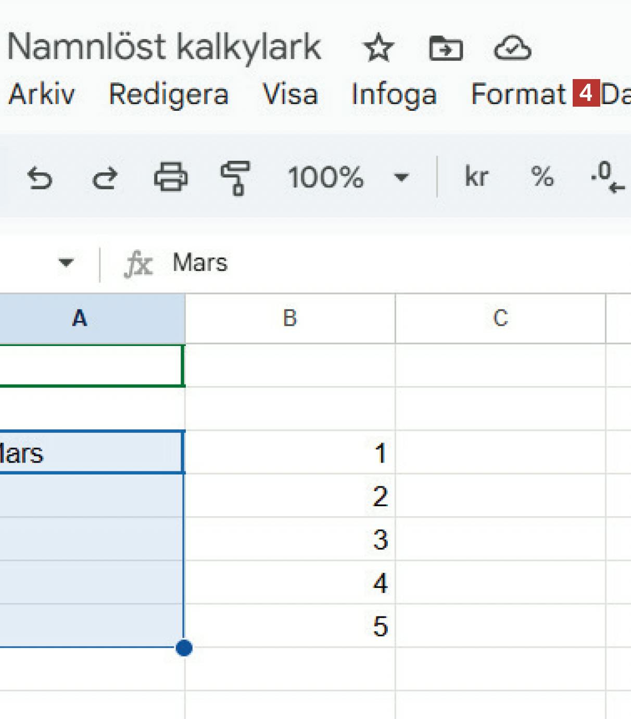Expand the name box dropdown arrow
The image size is (631, 719).
[x=66, y=262]
